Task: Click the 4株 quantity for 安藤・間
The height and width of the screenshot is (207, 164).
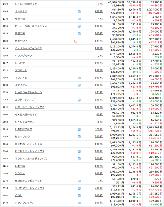Action: tap(100, 19)
